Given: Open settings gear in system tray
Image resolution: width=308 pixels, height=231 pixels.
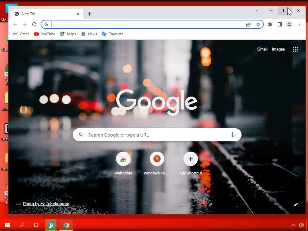Looking at the screenshot, I should pyautogui.click(x=301, y=225).
